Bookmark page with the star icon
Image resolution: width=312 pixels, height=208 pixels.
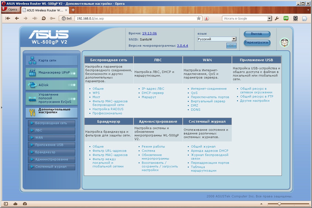(198, 18)
